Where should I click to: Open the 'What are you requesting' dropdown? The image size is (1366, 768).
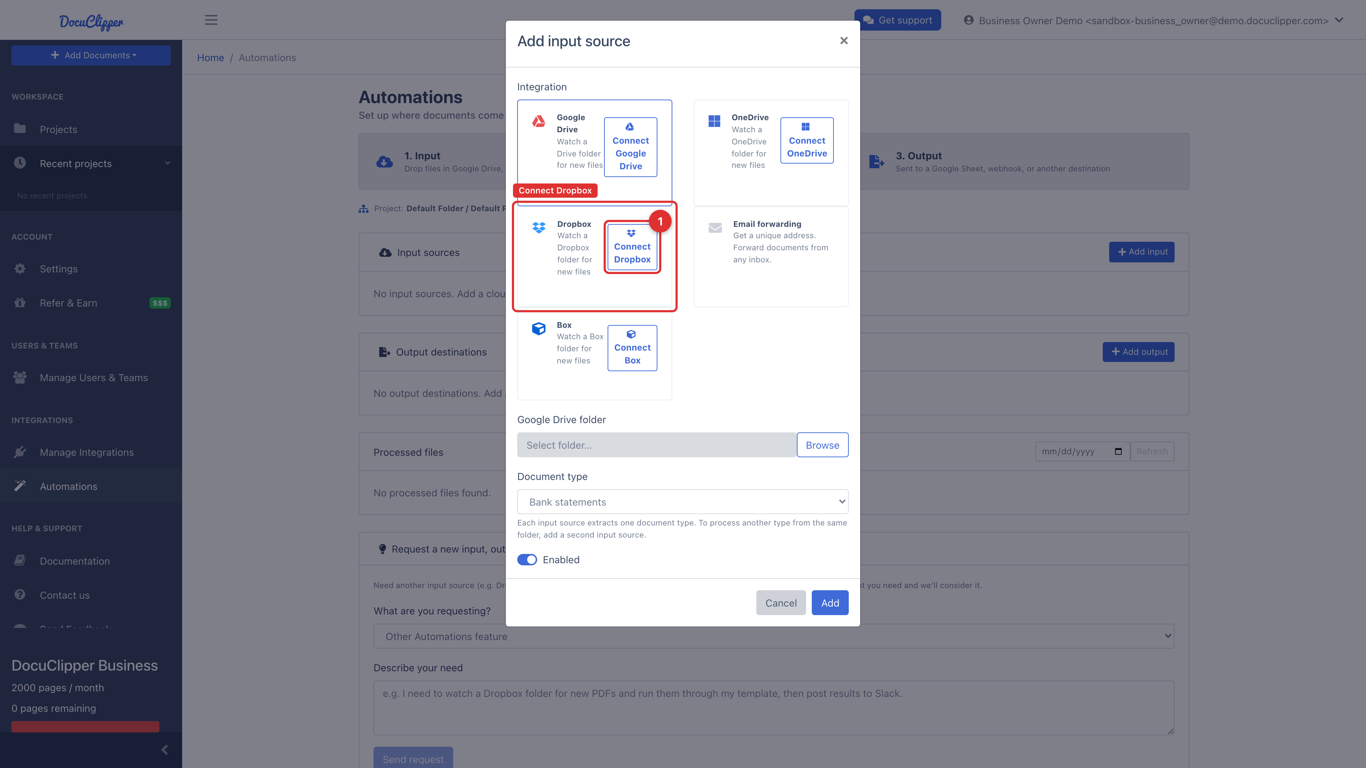point(774,636)
